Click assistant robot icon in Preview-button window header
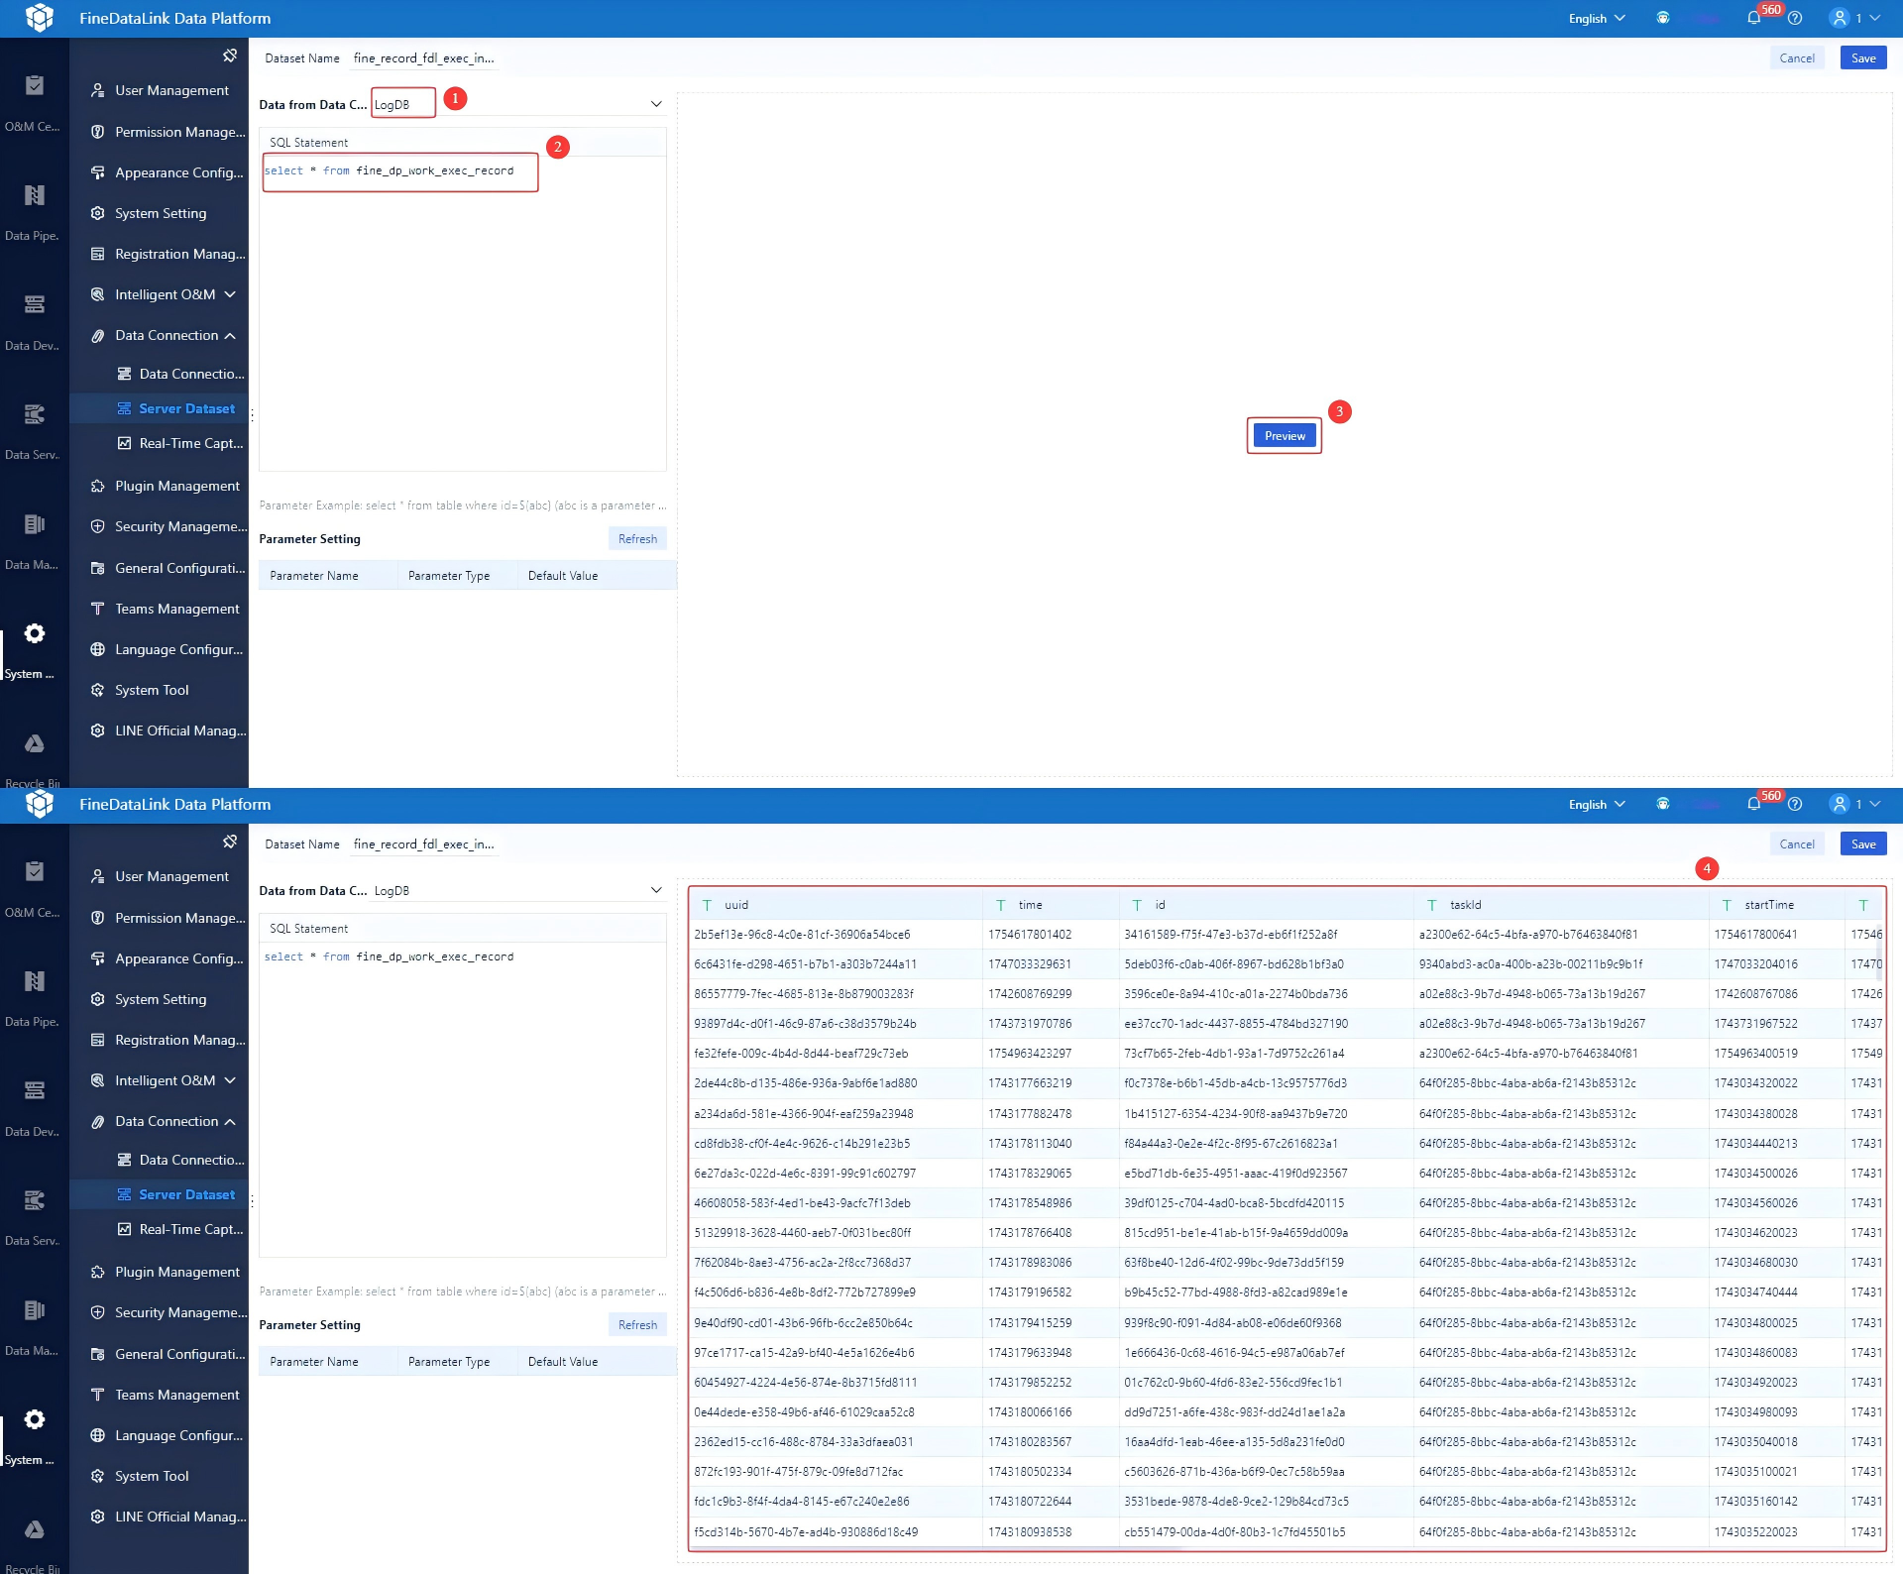This screenshot has height=1574, width=1903. 1663,18
